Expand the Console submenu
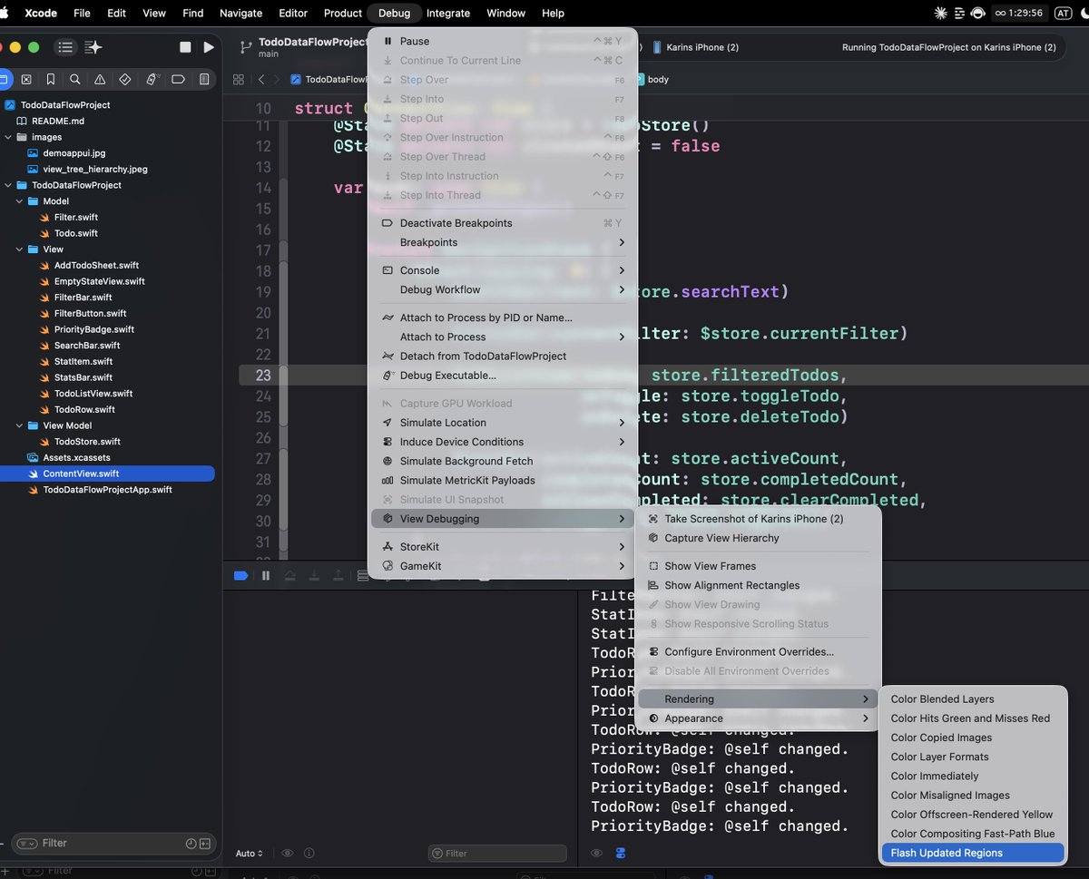 (503, 270)
